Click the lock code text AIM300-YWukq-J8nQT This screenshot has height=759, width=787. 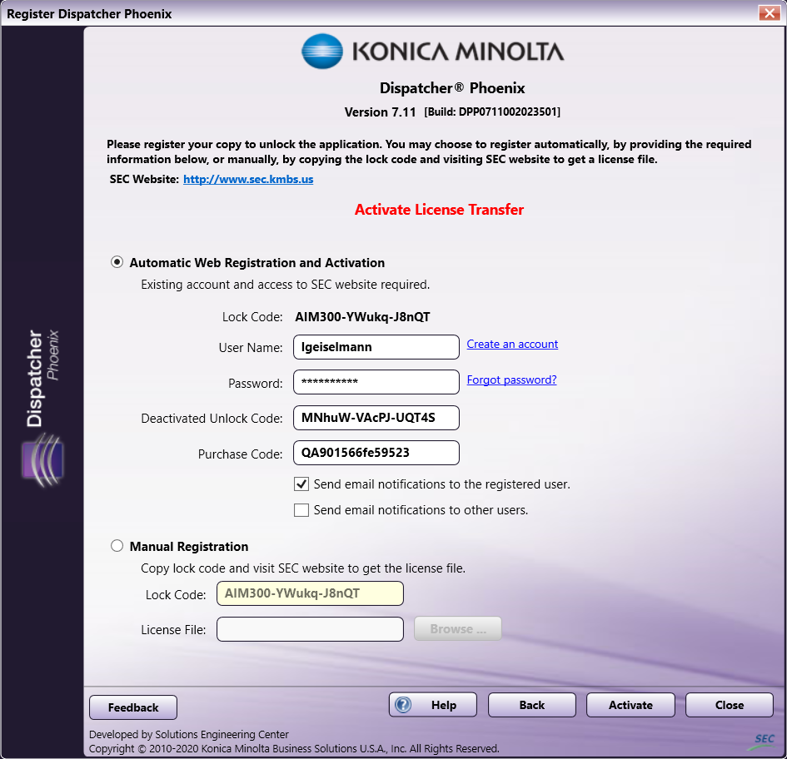pos(362,317)
